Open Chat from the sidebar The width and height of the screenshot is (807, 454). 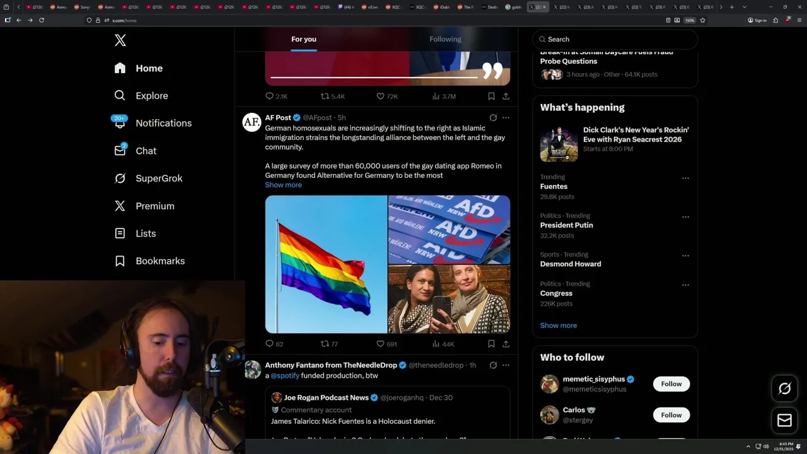point(135,151)
